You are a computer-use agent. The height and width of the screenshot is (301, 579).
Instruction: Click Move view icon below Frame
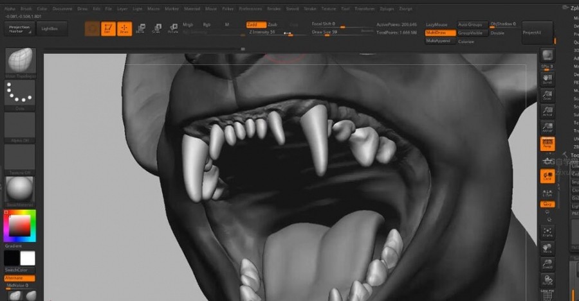(x=547, y=248)
